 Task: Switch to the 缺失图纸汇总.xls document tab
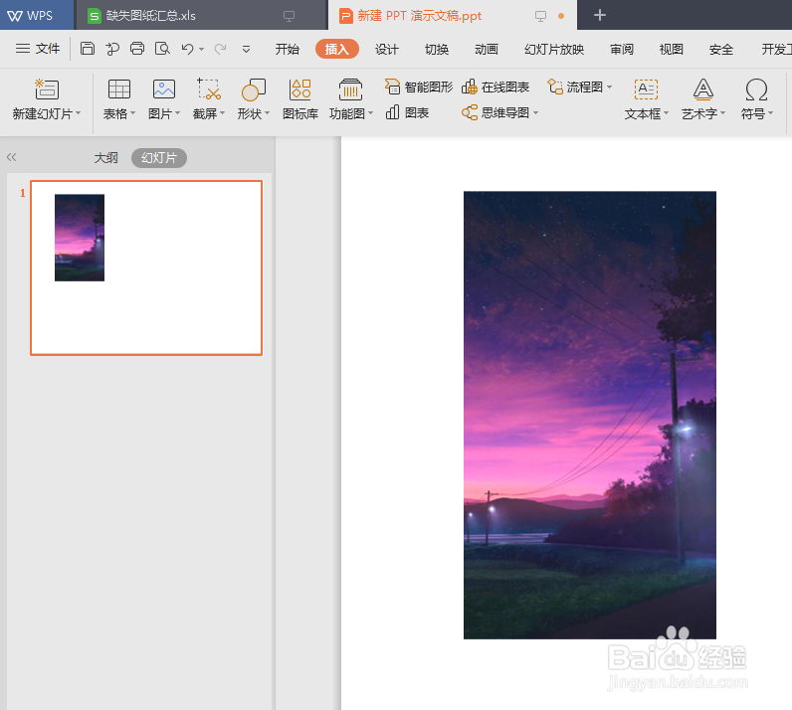tap(202, 15)
